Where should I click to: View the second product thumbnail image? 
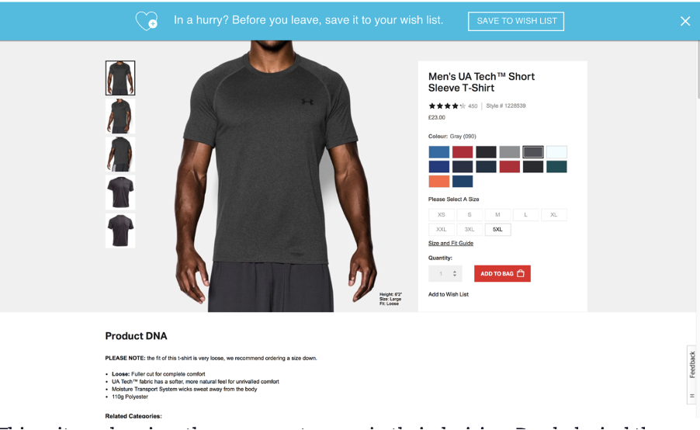coord(120,116)
